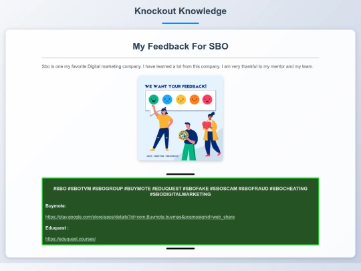Click the 'My Feedback For SBO' heading

180,46
